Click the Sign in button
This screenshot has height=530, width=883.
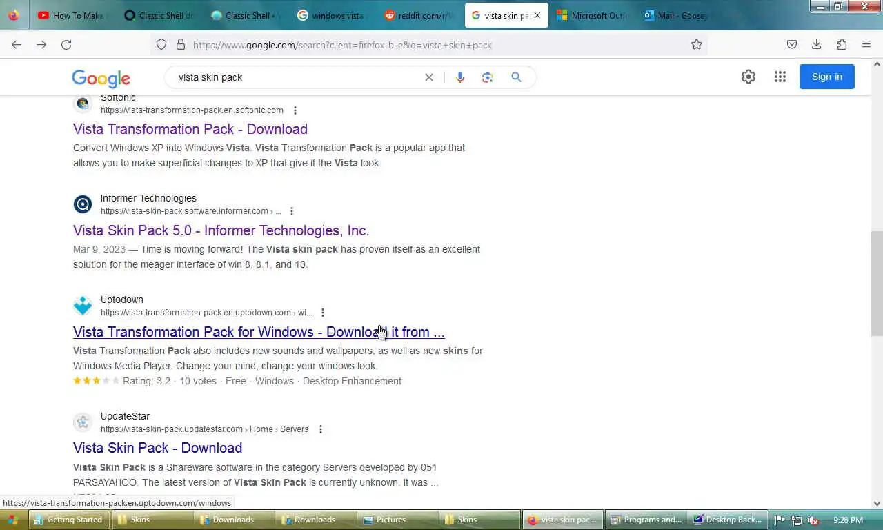pos(827,77)
